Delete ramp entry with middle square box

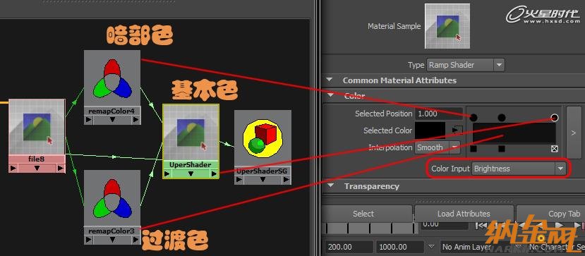tap(502, 149)
